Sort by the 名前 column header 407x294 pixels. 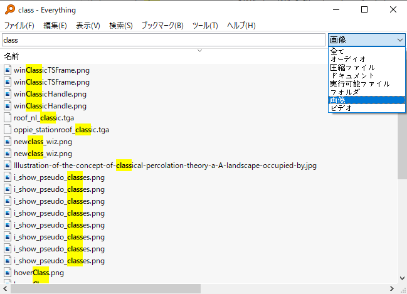[12, 56]
